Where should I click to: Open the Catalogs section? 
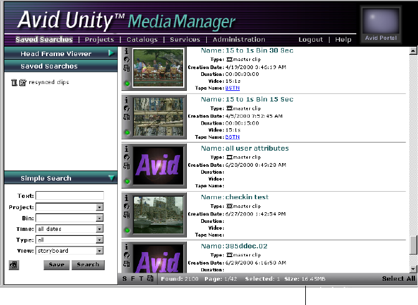[x=142, y=40]
